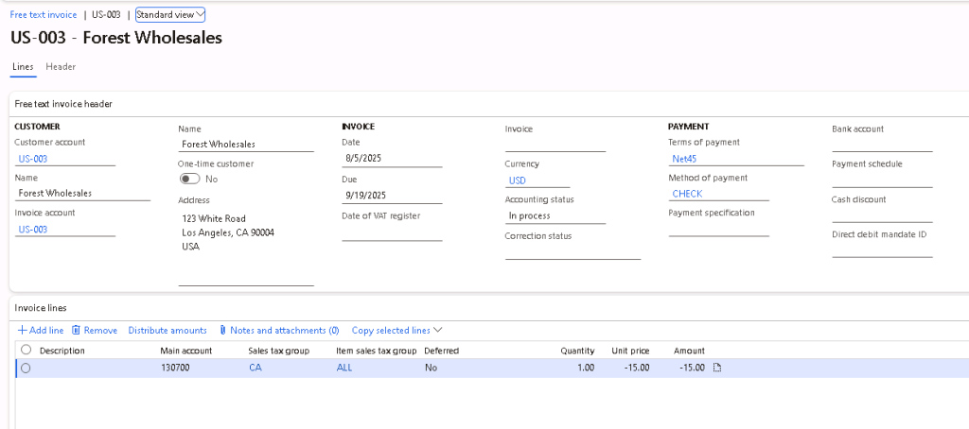969x429 pixels.
Task: Click the Remove trash icon
Action: tap(76, 331)
